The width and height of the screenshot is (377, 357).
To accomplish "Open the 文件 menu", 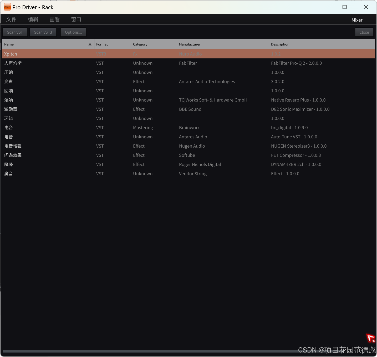I will pyautogui.click(x=11, y=19).
